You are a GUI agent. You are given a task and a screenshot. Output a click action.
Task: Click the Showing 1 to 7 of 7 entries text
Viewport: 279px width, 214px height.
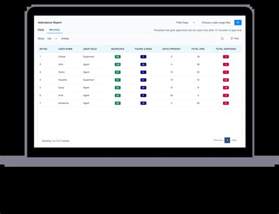click(x=55, y=141)
